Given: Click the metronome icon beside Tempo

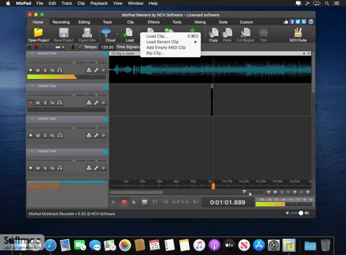Looking at the screenshot, I should pos(73,47).
